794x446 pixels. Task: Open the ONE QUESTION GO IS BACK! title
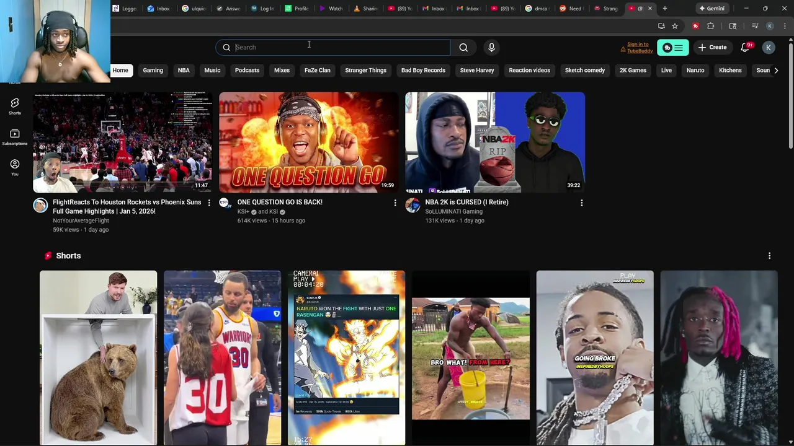pos(280,202)
